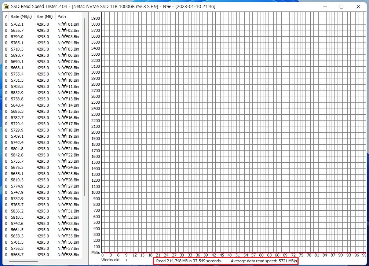
Task: Select the row for N:\F16.Bin
Action: pyautogui.click(x=42, y=118)
